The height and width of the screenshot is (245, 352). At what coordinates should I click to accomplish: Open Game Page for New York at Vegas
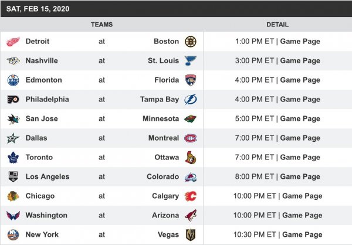pyautogui.click(x=302, y=235)
